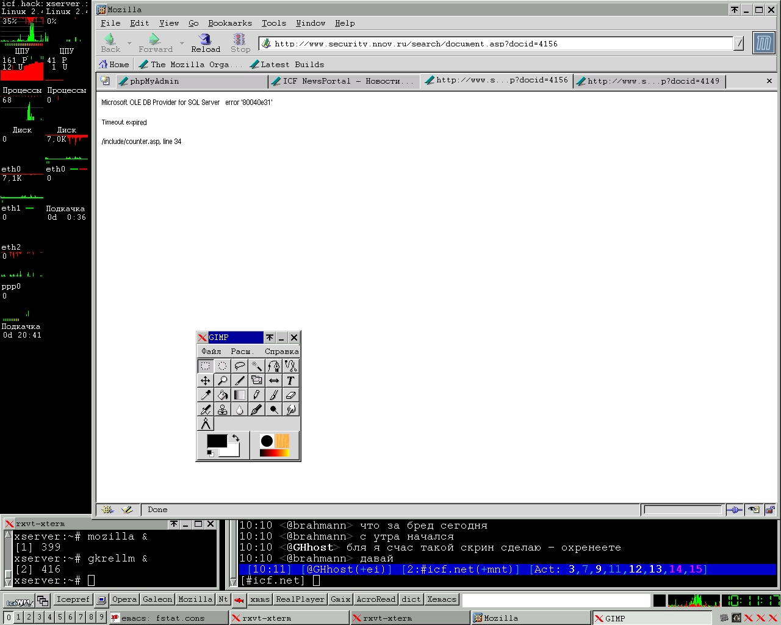Choose the lasso free-select tool in GIMP
The image size is (781, 625).
[x=240, y=366]
